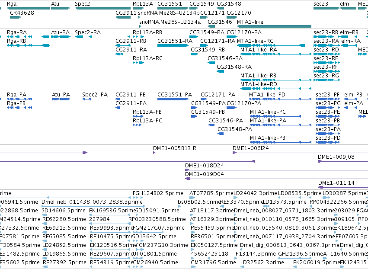368x269 pixels.
Task: Click BAC clone DME1-019D04 label
Action: 205,174
